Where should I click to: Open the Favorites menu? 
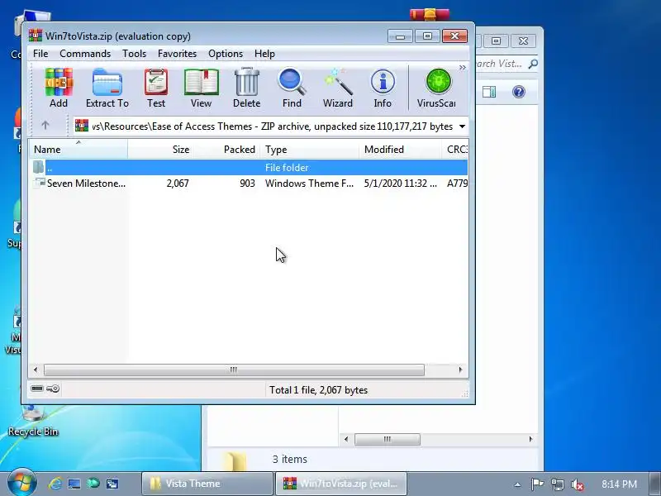pyautogui.click(x=177, y=54)
